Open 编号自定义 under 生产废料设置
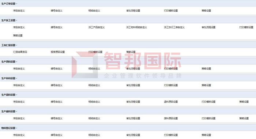 pos(56,119)
